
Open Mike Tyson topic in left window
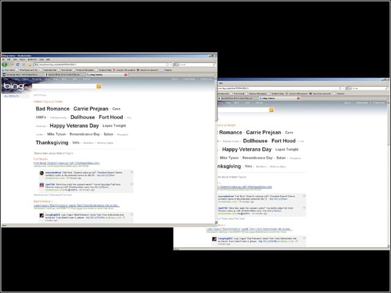[x=56, y=134]
